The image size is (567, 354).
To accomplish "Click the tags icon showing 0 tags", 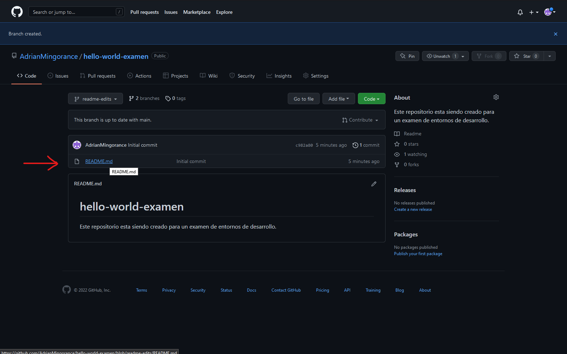I will point(168,98).
